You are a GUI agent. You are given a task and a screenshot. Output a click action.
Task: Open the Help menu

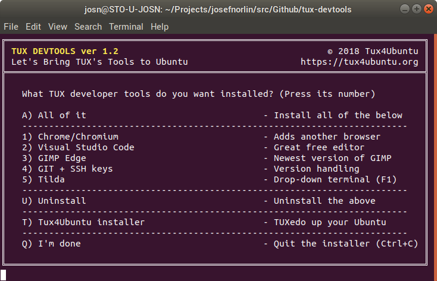tap(160, 27)
